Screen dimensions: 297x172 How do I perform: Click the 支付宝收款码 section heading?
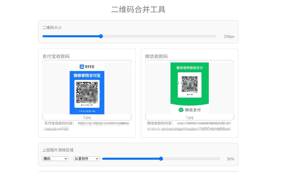coord(56,56)
